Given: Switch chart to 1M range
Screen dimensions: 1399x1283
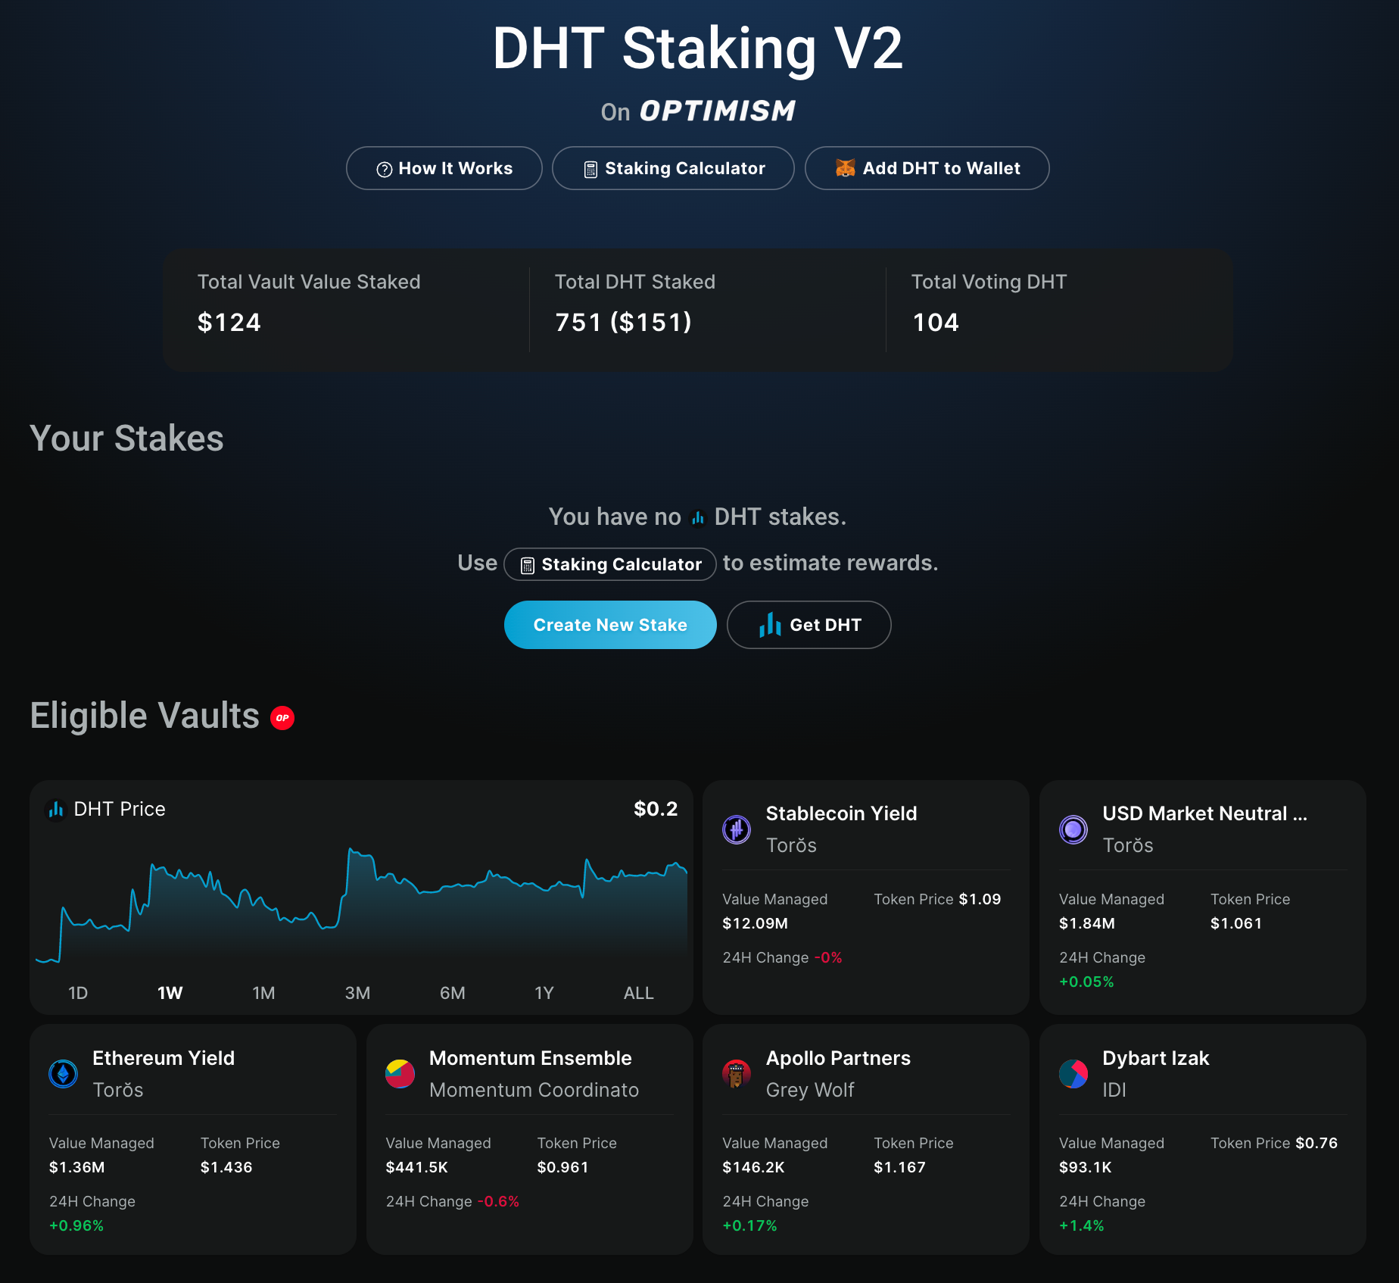Looking at the screenshot, I should click(263, 993).
